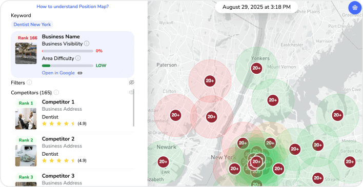Click the Business Visibility progress bar
Image resolution: width=363 pixels, height=187 pixels.
[68, 51]
